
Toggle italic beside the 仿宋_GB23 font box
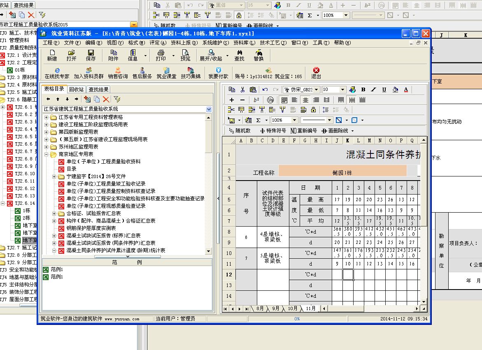373,90
